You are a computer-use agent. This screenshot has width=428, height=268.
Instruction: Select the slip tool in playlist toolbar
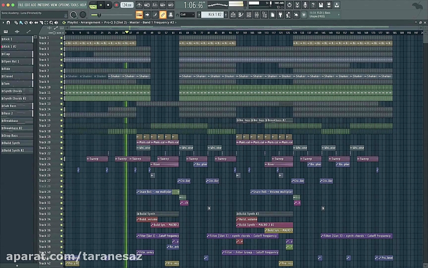pyautogui.click(x=36, y=23)
